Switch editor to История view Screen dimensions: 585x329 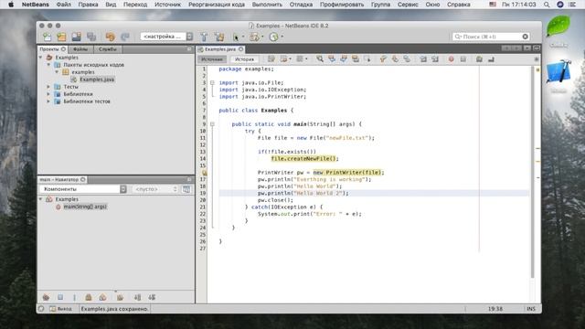click(x=244, y=59)
